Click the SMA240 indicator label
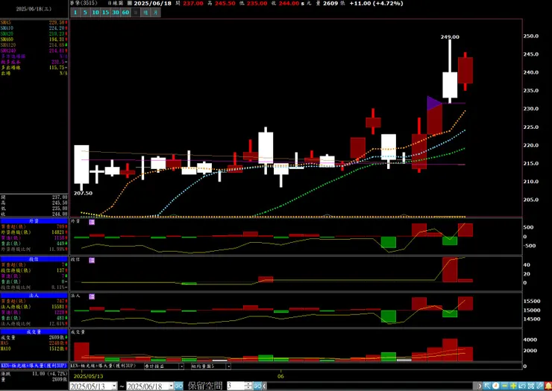The height and width of the screenshot is (391, 552). [7, 51]
